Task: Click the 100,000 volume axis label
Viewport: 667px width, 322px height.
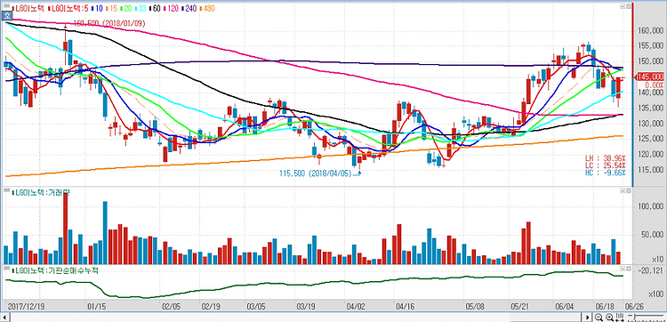Action: [x=651, y=206]
